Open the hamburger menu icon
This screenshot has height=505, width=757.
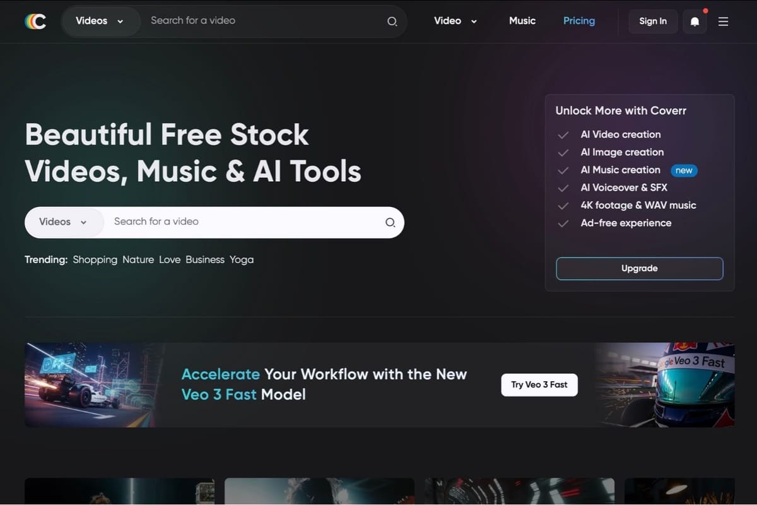[x=724, y=21]
